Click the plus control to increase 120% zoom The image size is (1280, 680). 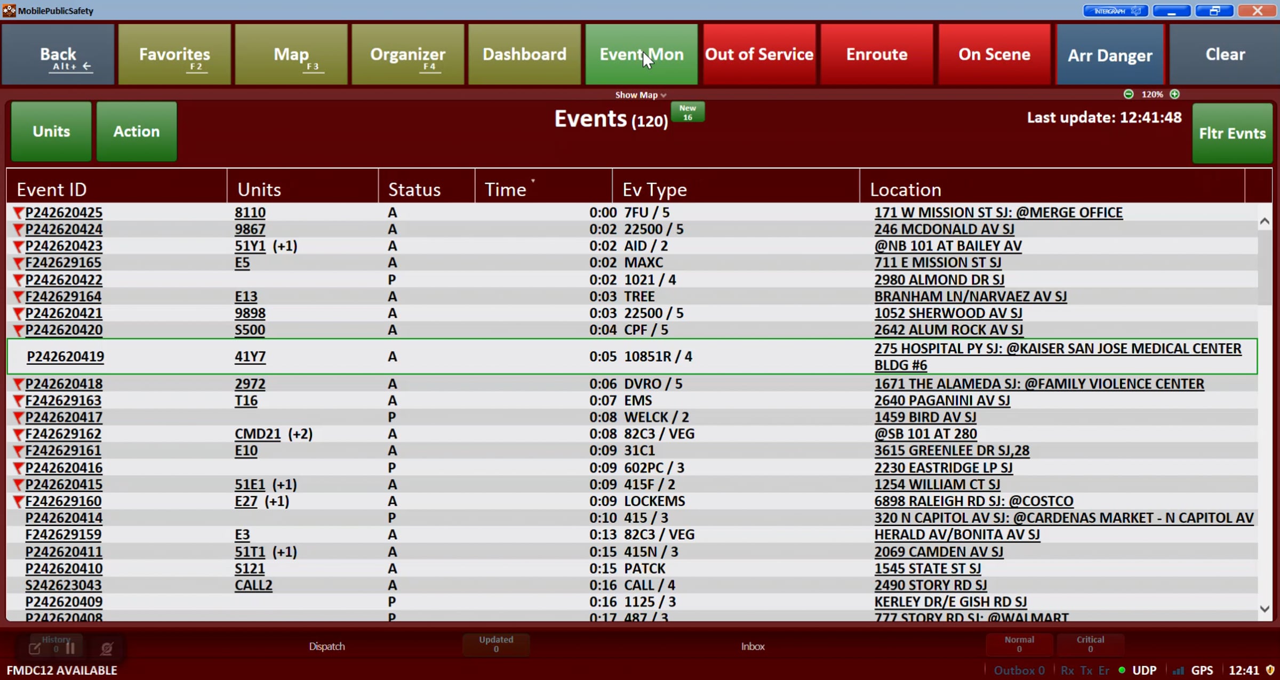click(1175, 94)
